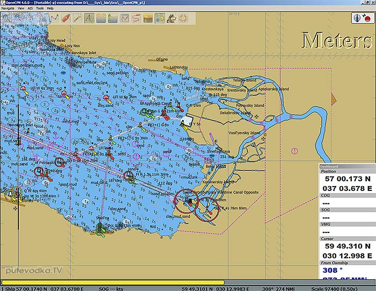Select the create route zigzag tool
This screenshot has height=291, width=376.
tap(54, 18)
